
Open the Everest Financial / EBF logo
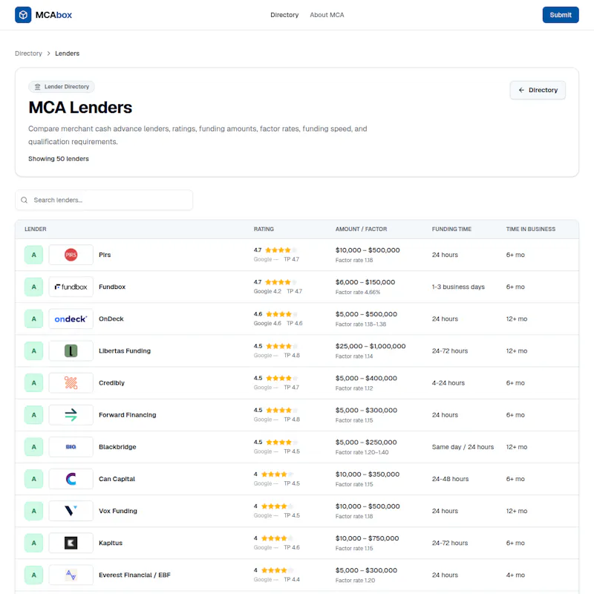click(x=71, y=575)
